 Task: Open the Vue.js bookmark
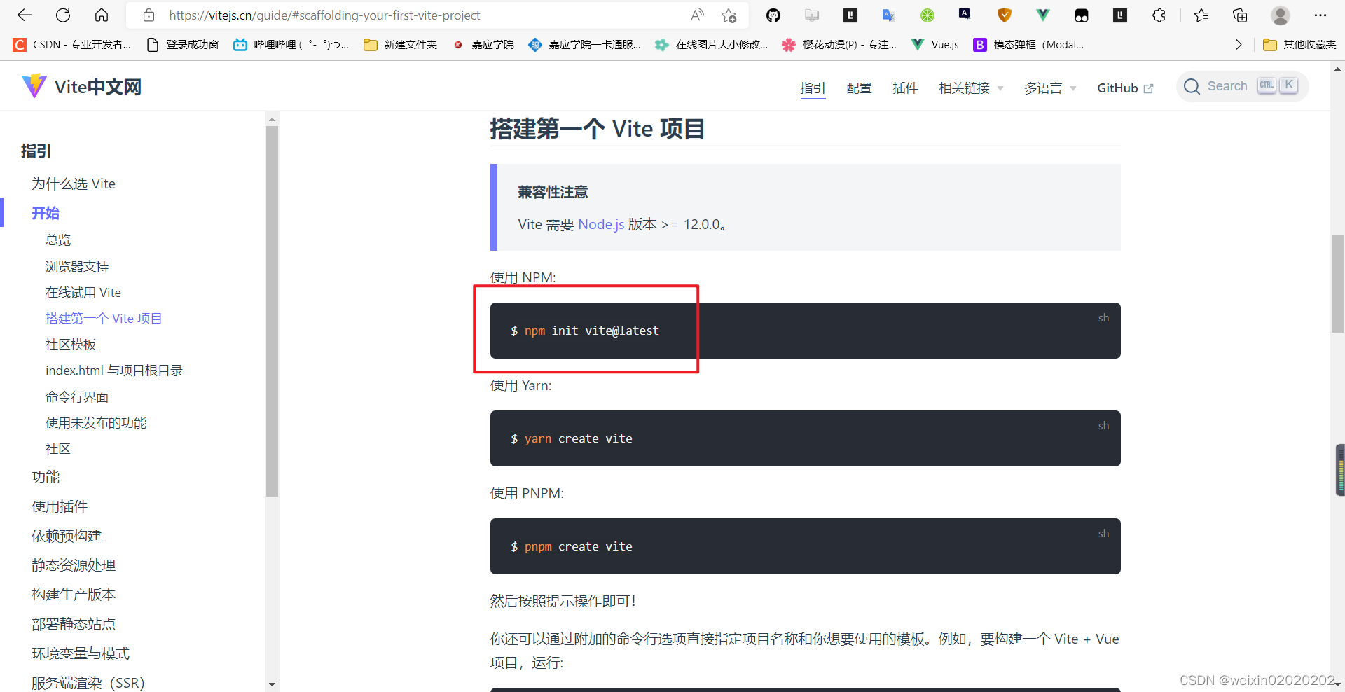click(935, 45)
